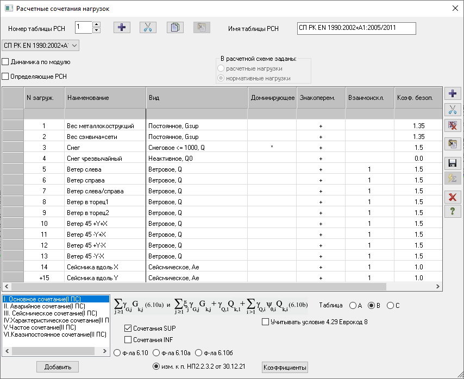This screenshot has width=464, height=379.
Task: Toggle the 'Сочетания INF' checkbox
Action: pos(128,340)
